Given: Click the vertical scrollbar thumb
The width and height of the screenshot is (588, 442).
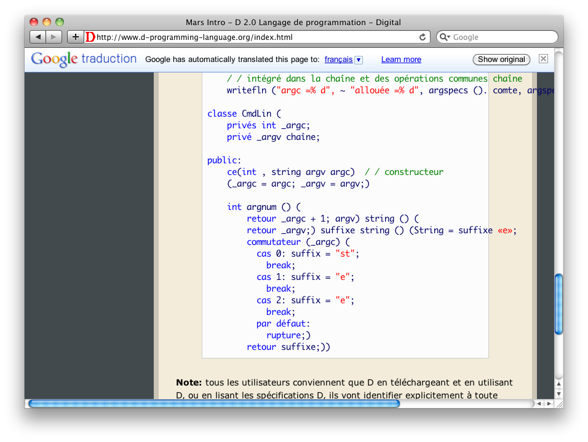Looking at the screenshot, I should pyautogui.click(x=558, y=304).
